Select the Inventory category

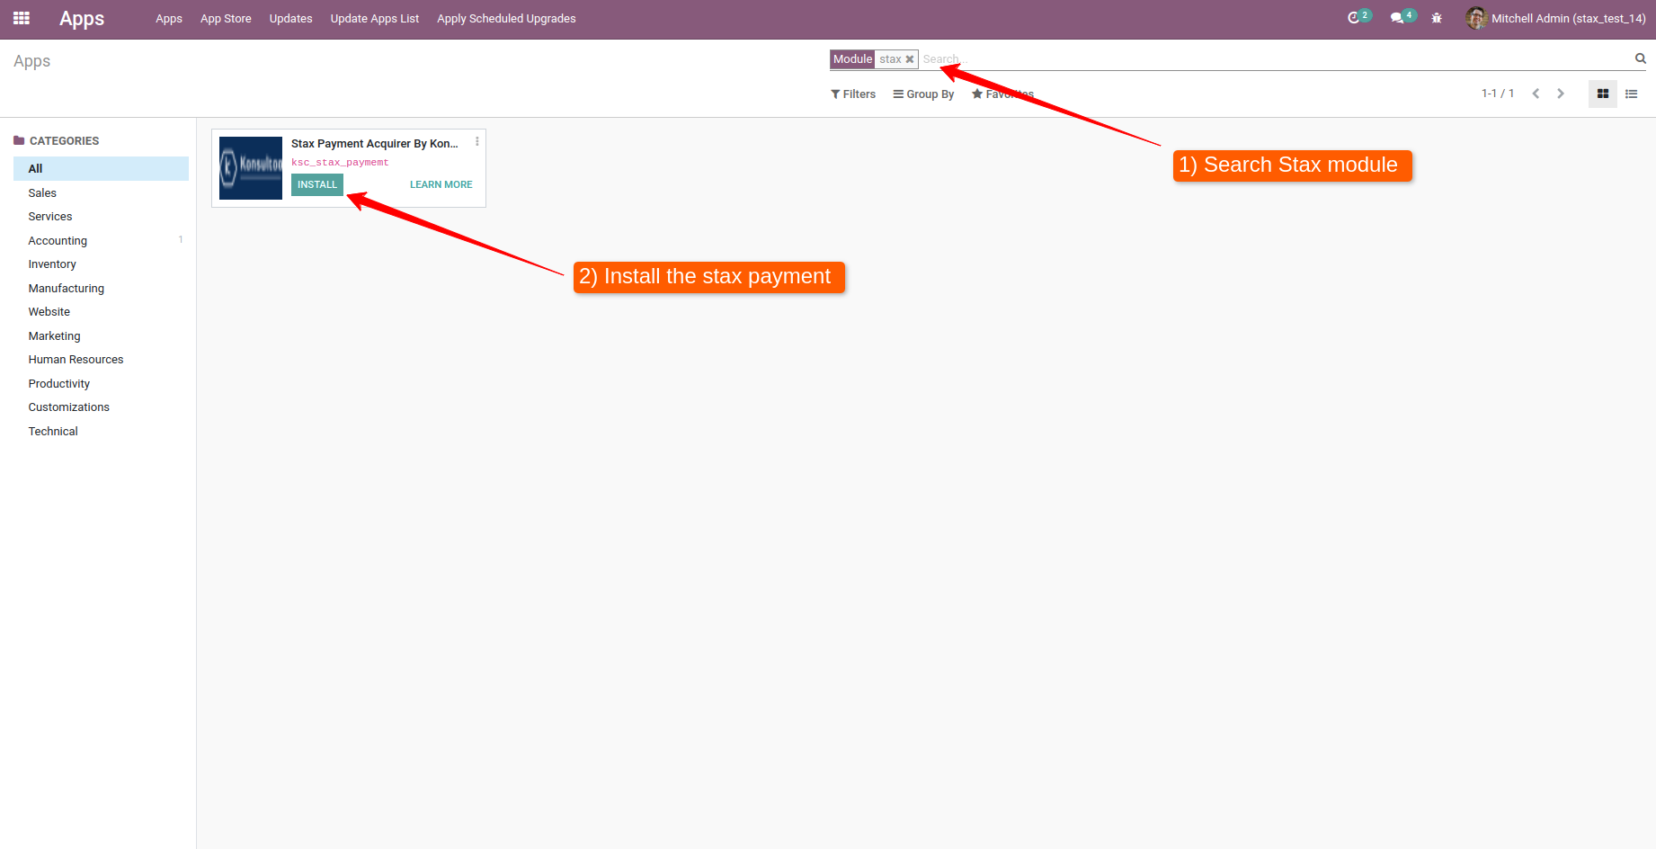[x=101, y=264]
